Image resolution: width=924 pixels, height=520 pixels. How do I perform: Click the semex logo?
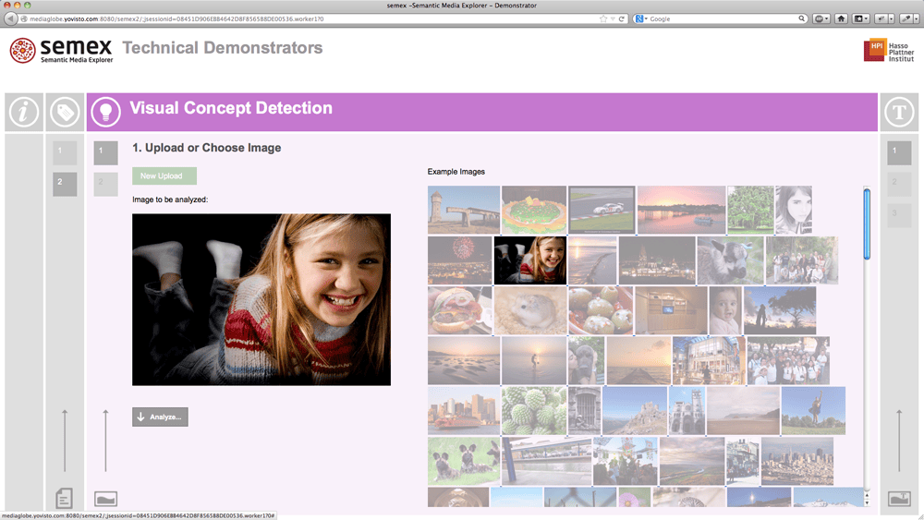(x=61, y=51)
